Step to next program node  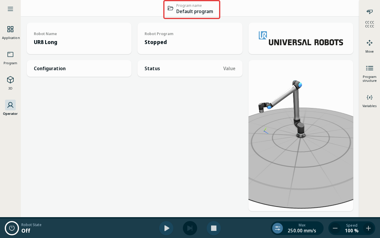click(190, 228)
